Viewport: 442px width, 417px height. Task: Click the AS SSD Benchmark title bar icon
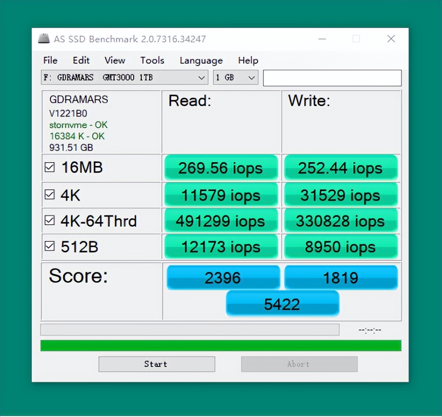44,39
